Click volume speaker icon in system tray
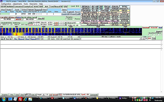 coord(150,100)
